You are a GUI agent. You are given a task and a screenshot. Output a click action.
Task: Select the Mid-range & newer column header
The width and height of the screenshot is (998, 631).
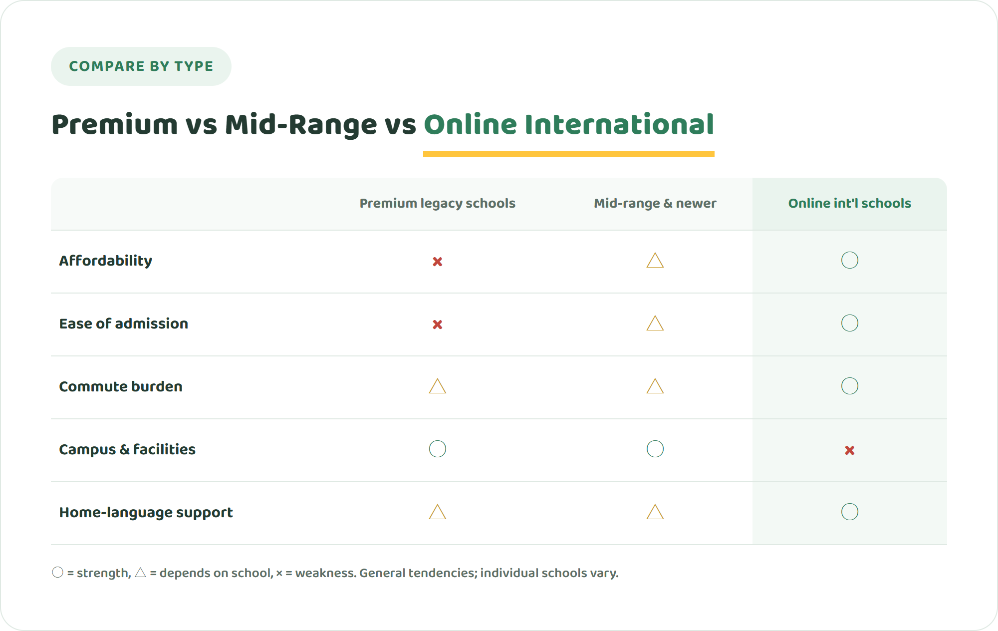tap(655, 203)
